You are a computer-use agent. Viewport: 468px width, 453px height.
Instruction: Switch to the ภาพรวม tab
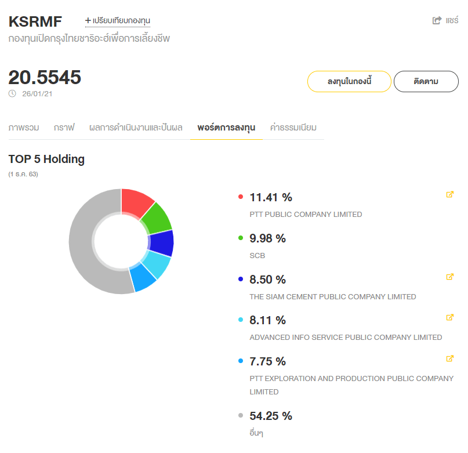[x=24, y=128]
